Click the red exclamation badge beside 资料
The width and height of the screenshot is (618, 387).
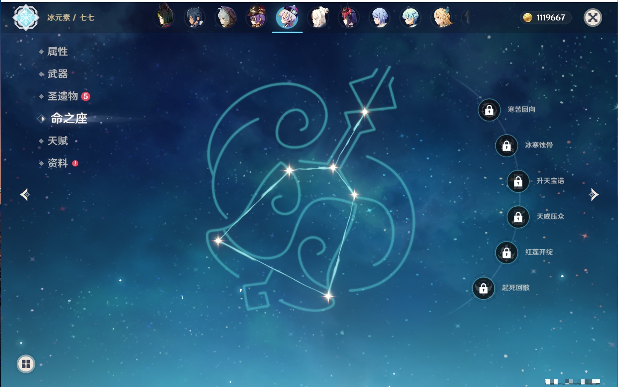click(x=75, y=163)
